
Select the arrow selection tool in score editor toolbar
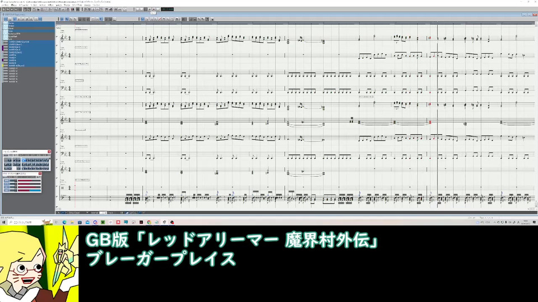pos(142,19)
